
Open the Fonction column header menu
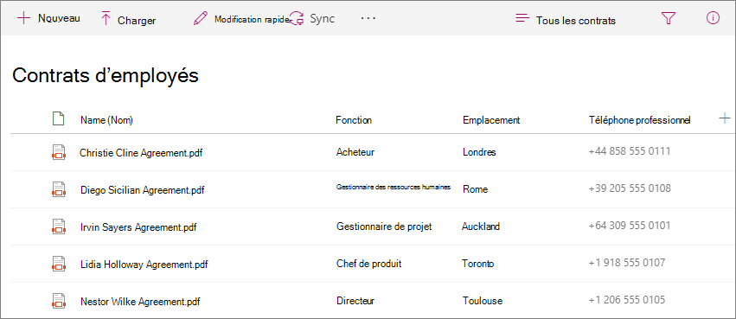pyautogui.click(x=354, y=120)
